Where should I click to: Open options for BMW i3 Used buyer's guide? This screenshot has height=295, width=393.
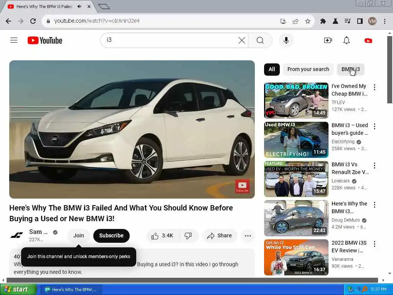[375, 126]
